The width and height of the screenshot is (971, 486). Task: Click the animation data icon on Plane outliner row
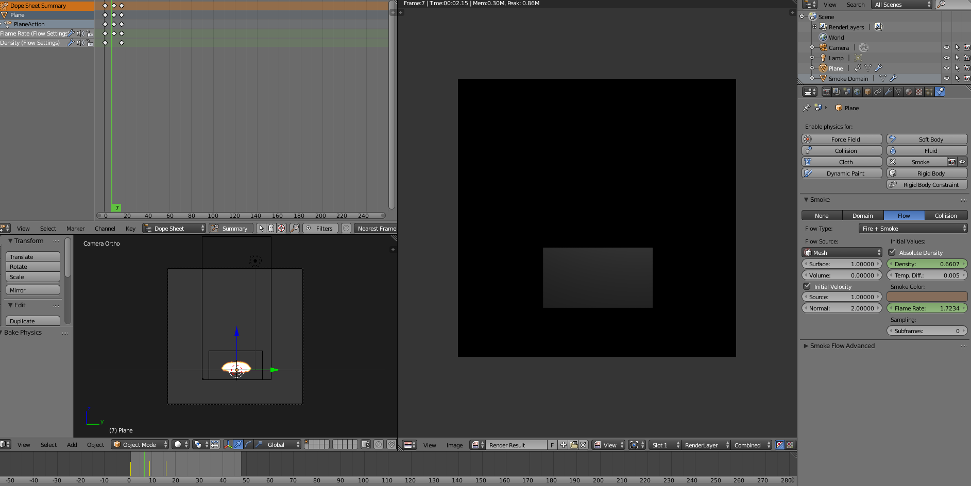click(858, 68)
